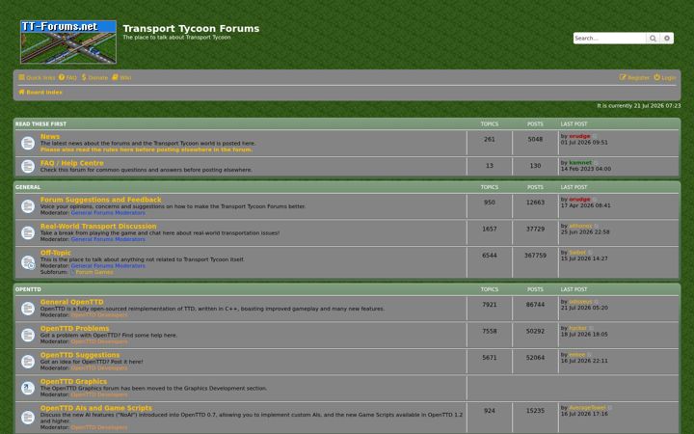This screenshot has height=434, width=694.
Task: Click the Off-Topic forum row icon
Action: pyautogui.click(x=28, y=262)
